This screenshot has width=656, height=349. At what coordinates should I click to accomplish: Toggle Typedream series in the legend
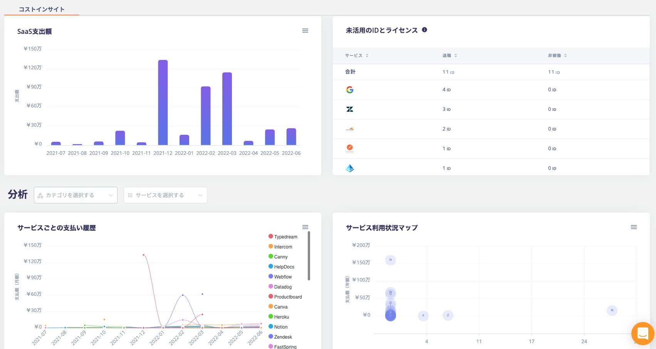pyautogui.click(x=283, y=237)
